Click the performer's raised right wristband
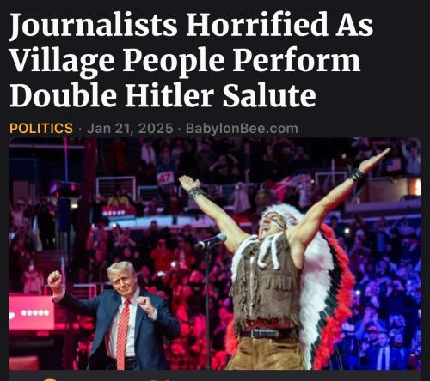This screenshot has height=381, width=430. [x=196, y=193]
